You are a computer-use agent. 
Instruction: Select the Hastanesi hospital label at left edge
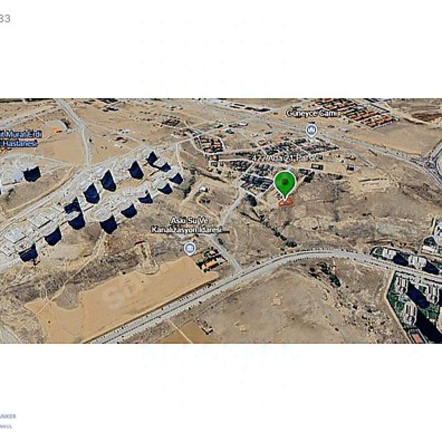[x=19, y=144]
